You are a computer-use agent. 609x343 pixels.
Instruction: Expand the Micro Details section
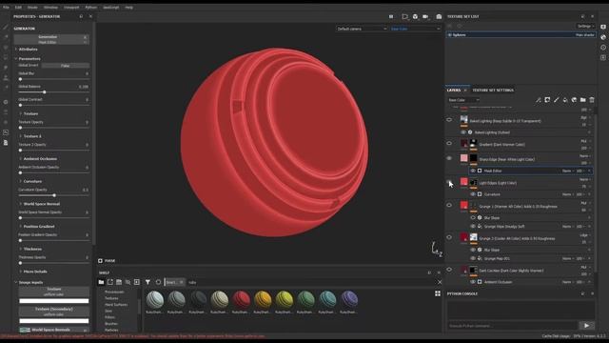(x=35, y=272)
